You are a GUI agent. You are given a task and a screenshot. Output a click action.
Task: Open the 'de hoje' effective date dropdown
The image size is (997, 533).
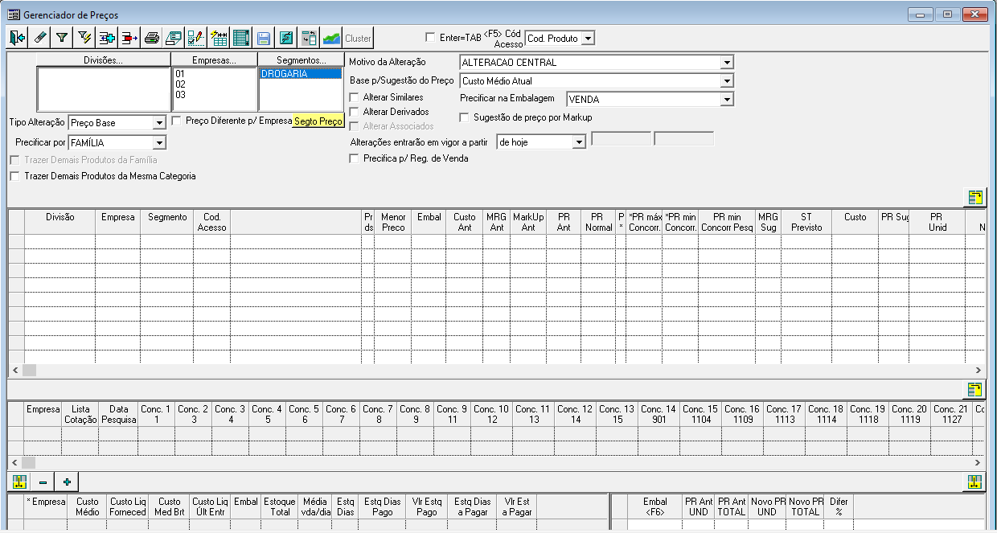(579, 141)
